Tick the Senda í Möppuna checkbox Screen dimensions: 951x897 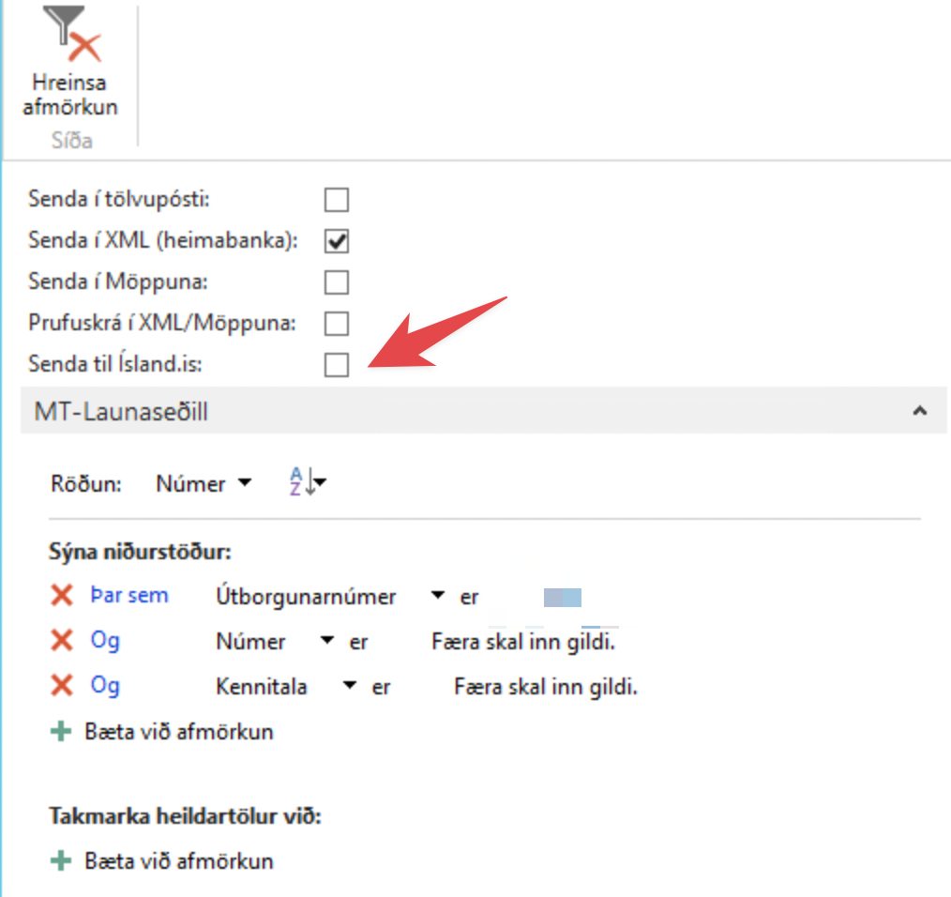(x=336, y=282)
